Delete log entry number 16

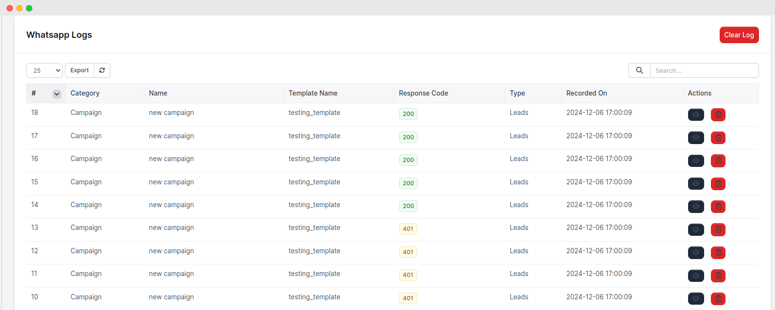[x=718, y=161]
